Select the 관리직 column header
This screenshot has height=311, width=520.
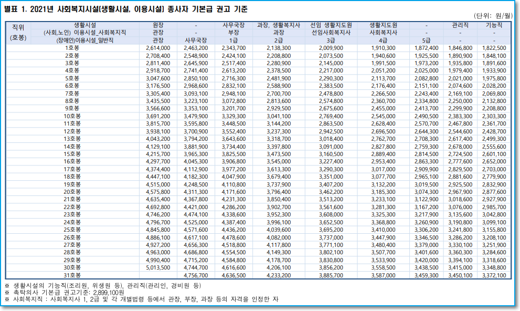(x=460, y=25)
